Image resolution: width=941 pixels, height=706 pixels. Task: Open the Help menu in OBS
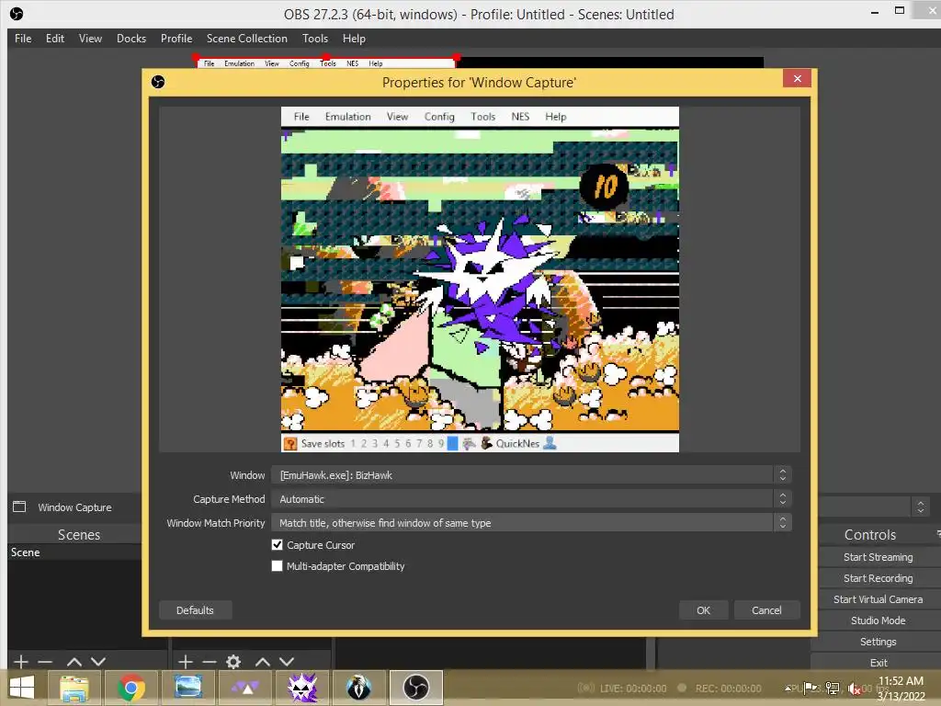click(354, 39)
